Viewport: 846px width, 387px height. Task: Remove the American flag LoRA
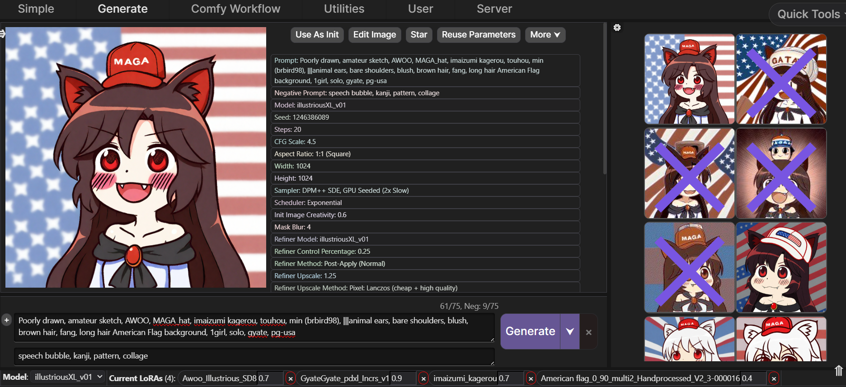(774, 378)
